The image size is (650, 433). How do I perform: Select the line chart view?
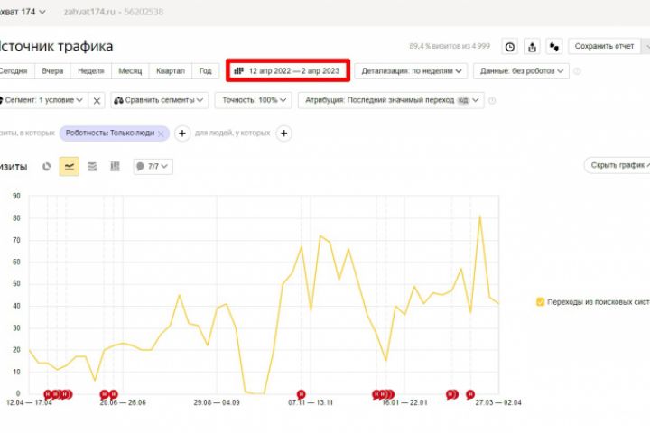70,167
